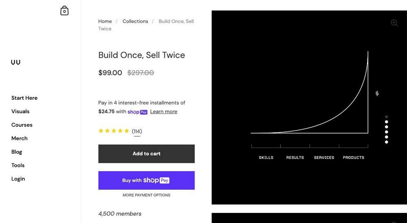The height and width of the screenshot is (223, 407).
Task: Navigate to Merch page
Action: pos(20,138)
